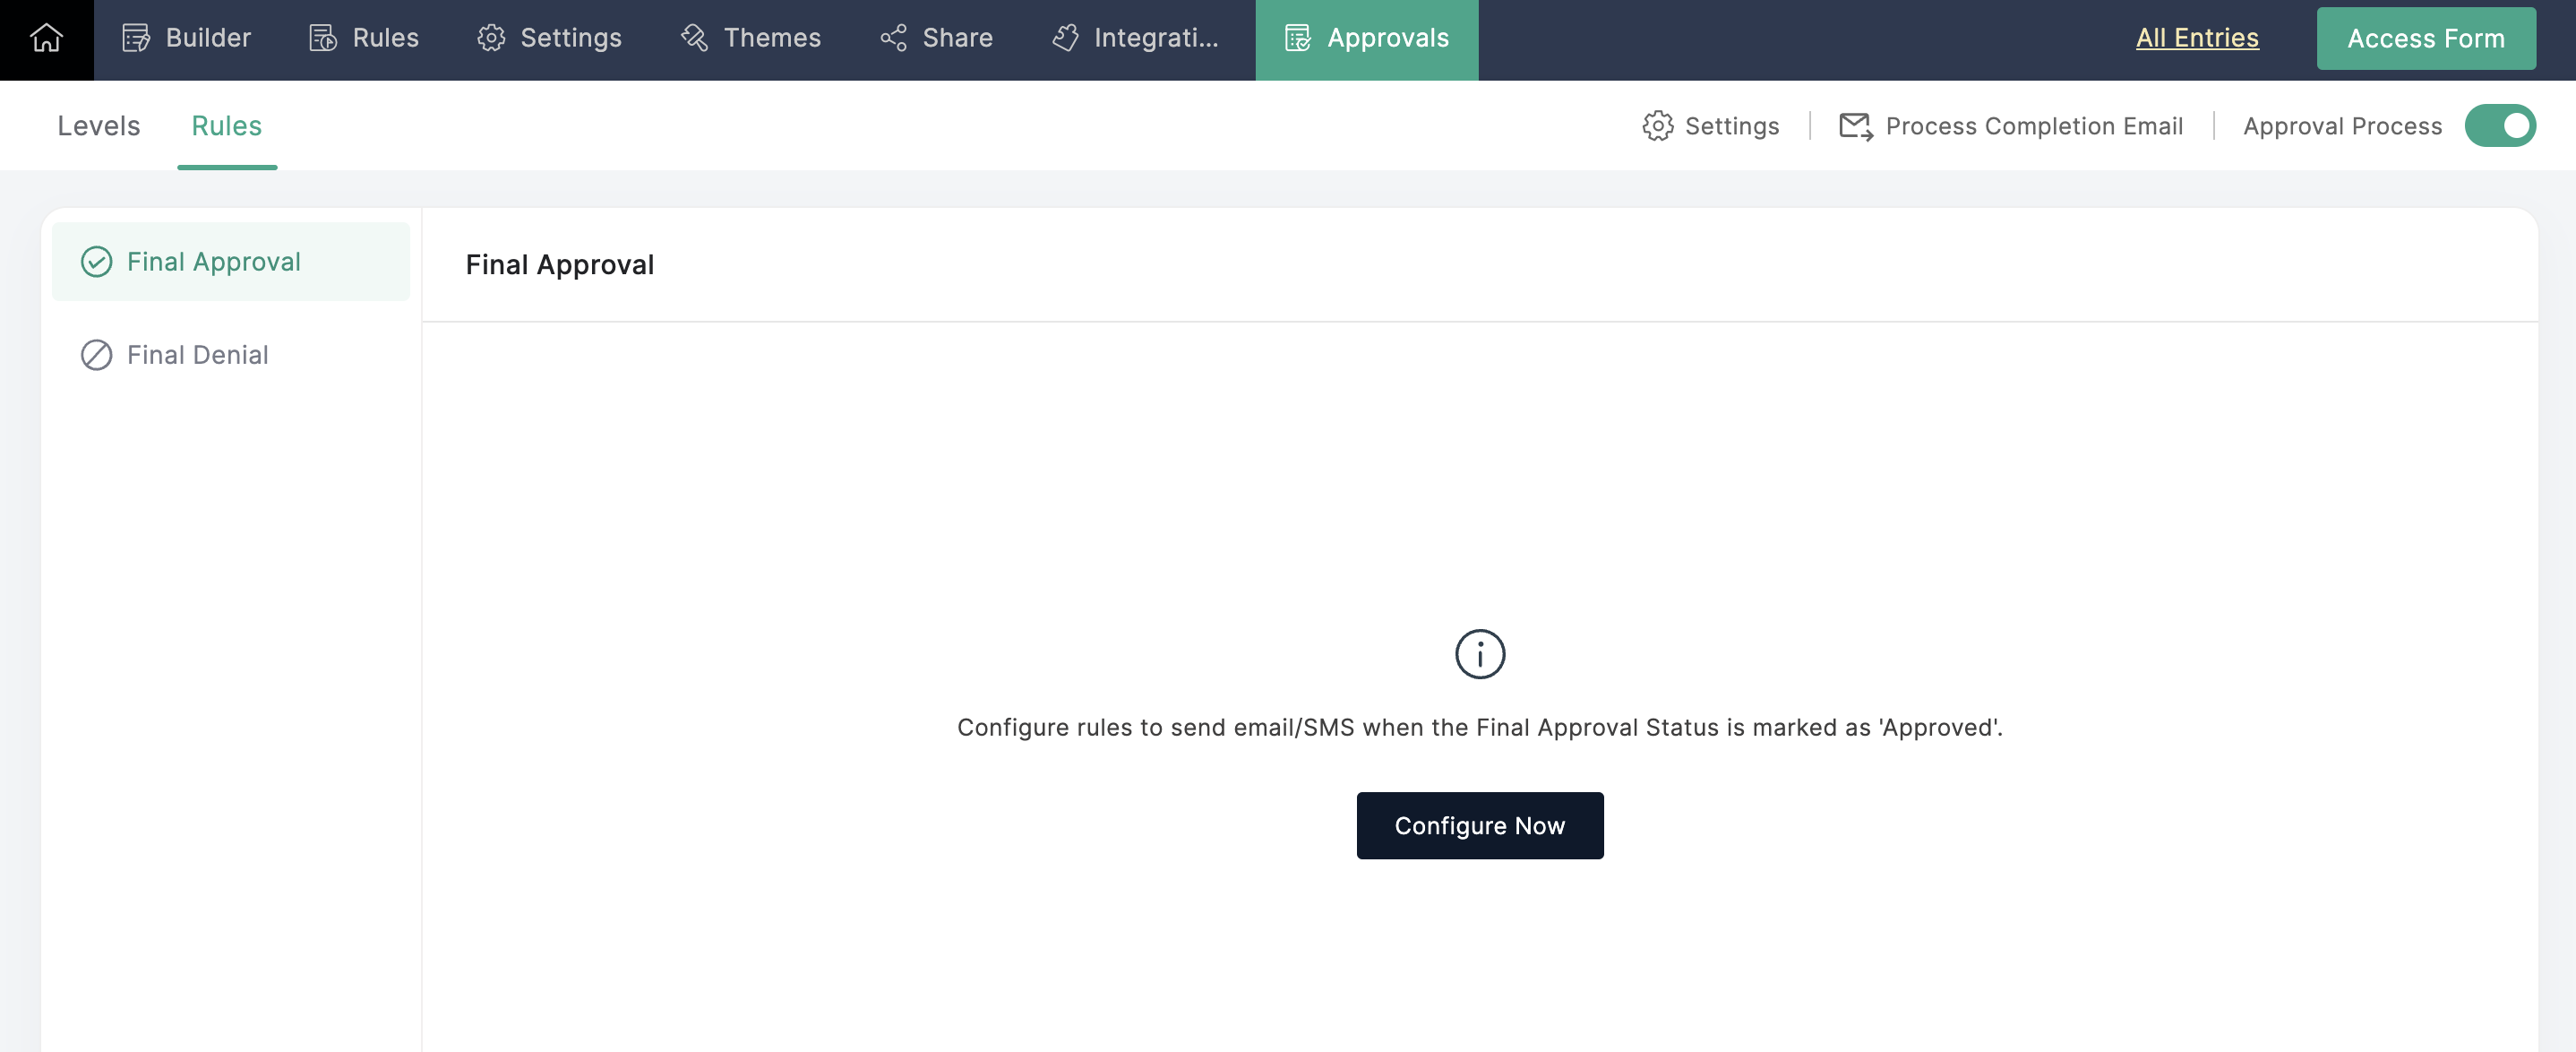Viewport: 2576px width, 1052px height.
Task: Open the All Entries link
Action: (x=2196, y=38)
